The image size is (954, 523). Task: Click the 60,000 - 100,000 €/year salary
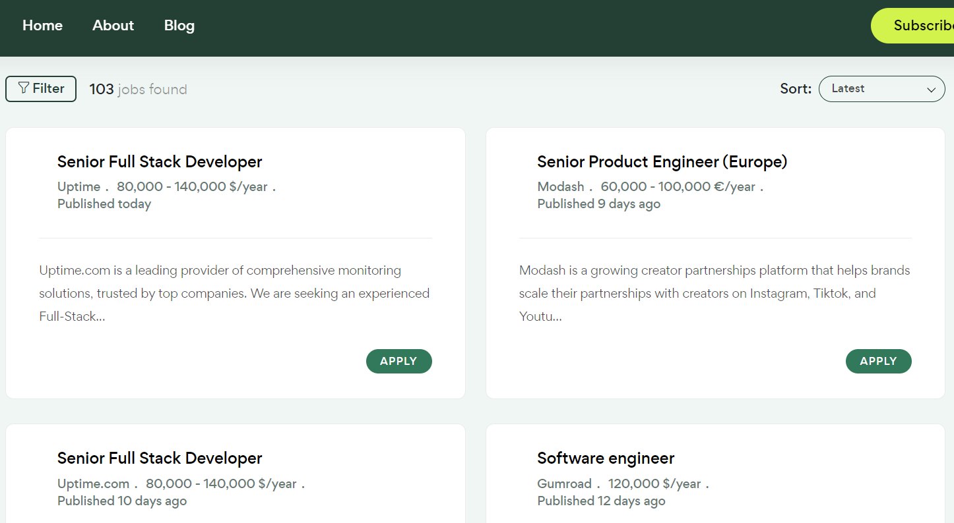point(678,186)
